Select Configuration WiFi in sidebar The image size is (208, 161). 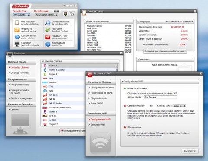101,120
